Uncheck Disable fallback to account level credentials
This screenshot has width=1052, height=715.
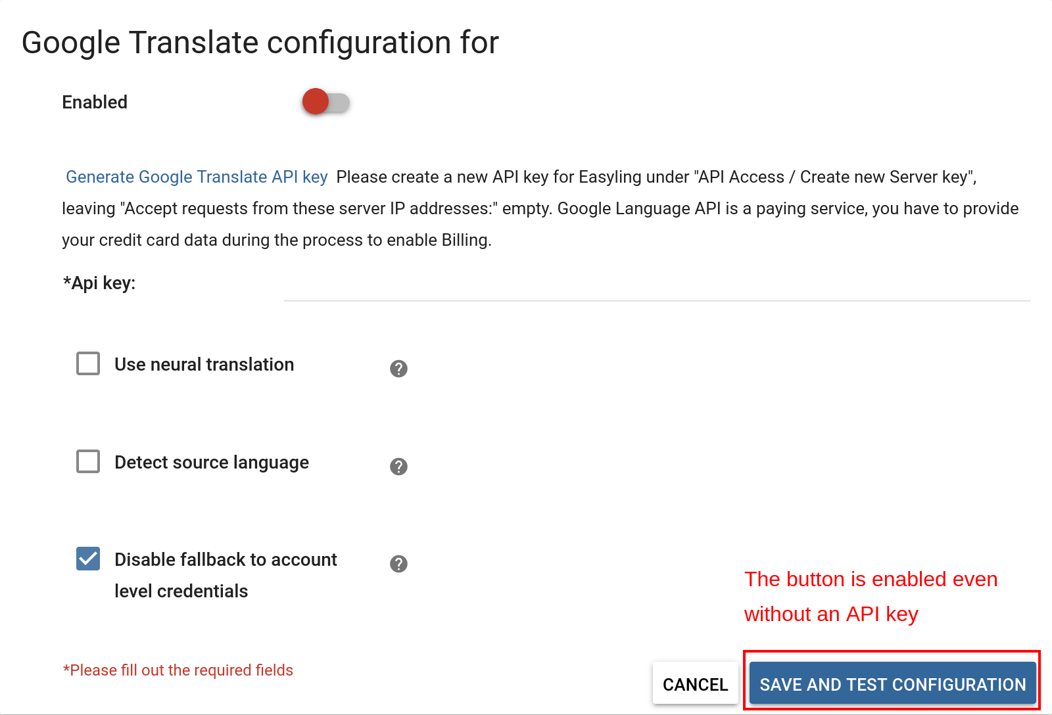tap(88, 559)
